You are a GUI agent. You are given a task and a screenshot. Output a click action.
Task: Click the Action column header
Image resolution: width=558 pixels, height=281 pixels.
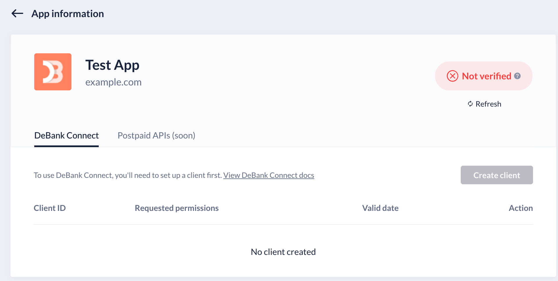521,208
